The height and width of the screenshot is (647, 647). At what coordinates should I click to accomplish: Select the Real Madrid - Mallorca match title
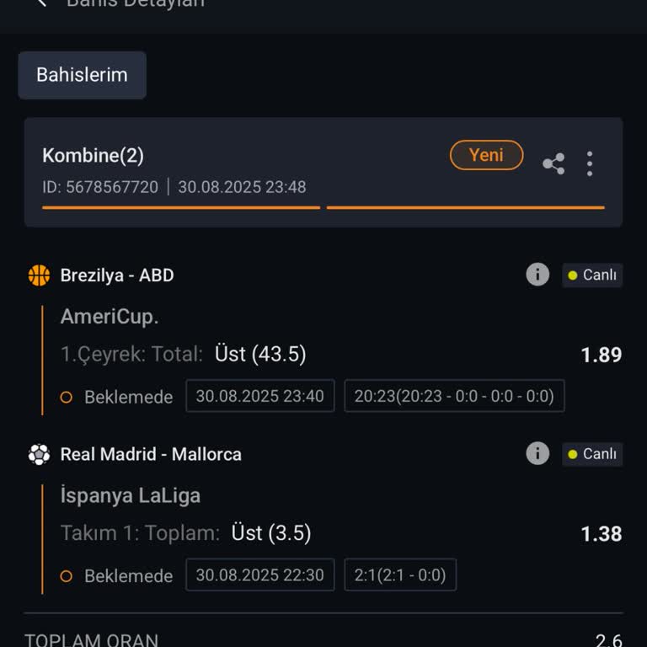(x=151, y=454)
